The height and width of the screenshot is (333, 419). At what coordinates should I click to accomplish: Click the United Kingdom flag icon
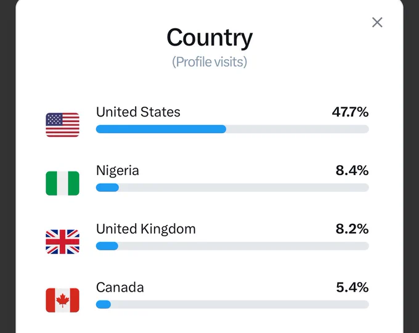pos(62,242)
